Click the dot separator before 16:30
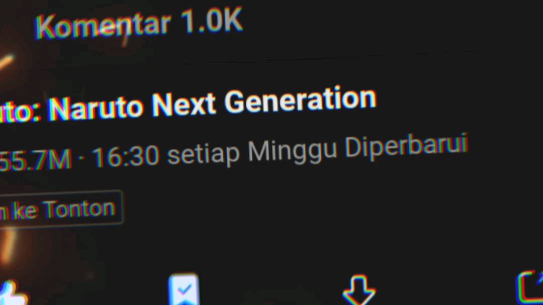The height and width of the screenshot is (305, 543). (x=82, y=158)
